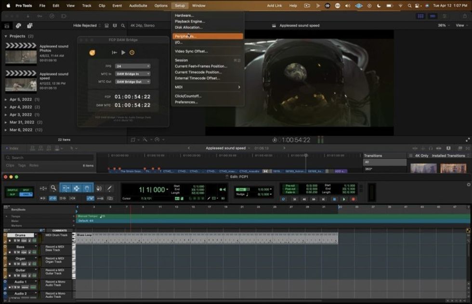Viewport: 472px width, 304px height.
Task: Toggle the orange clock icon in FCP DAW Bridge
Action: tap(132, 52)
